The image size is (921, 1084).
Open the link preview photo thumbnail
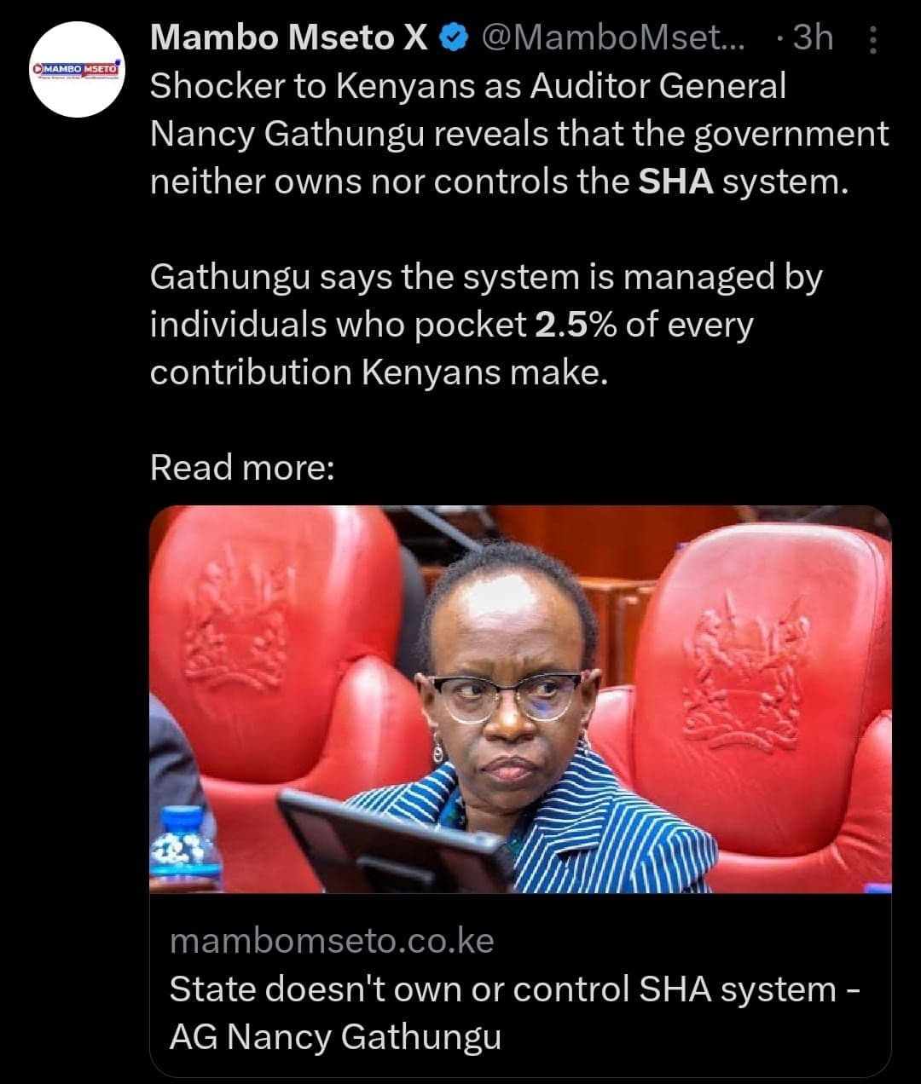(x=520, y=699)
